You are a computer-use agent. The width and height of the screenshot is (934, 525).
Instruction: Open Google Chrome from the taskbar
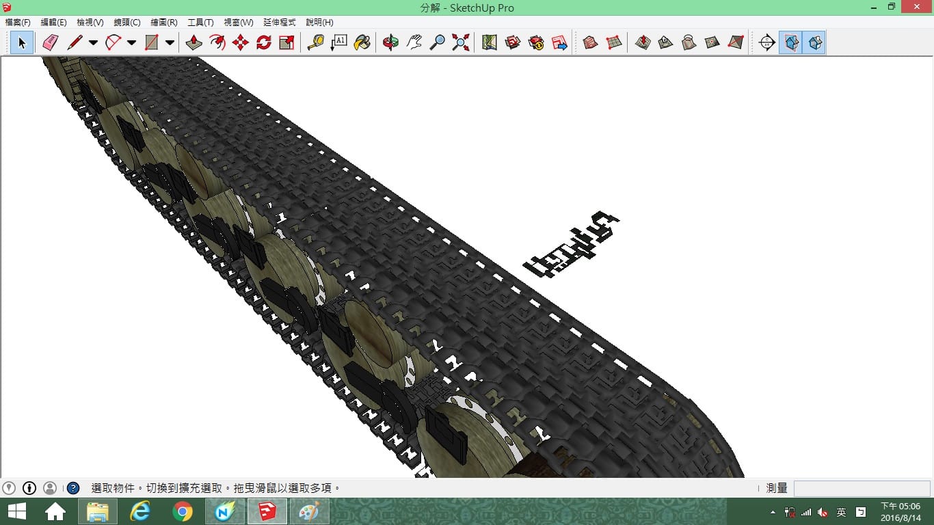point(183,511)
